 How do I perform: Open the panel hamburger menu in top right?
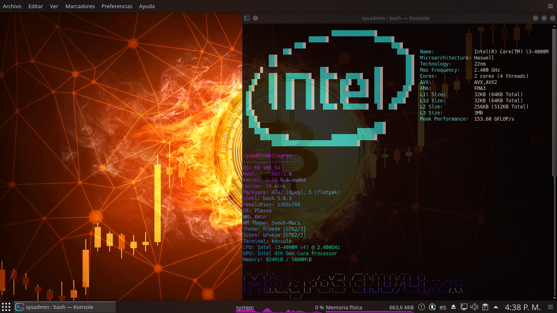click(x=551, y=6)
